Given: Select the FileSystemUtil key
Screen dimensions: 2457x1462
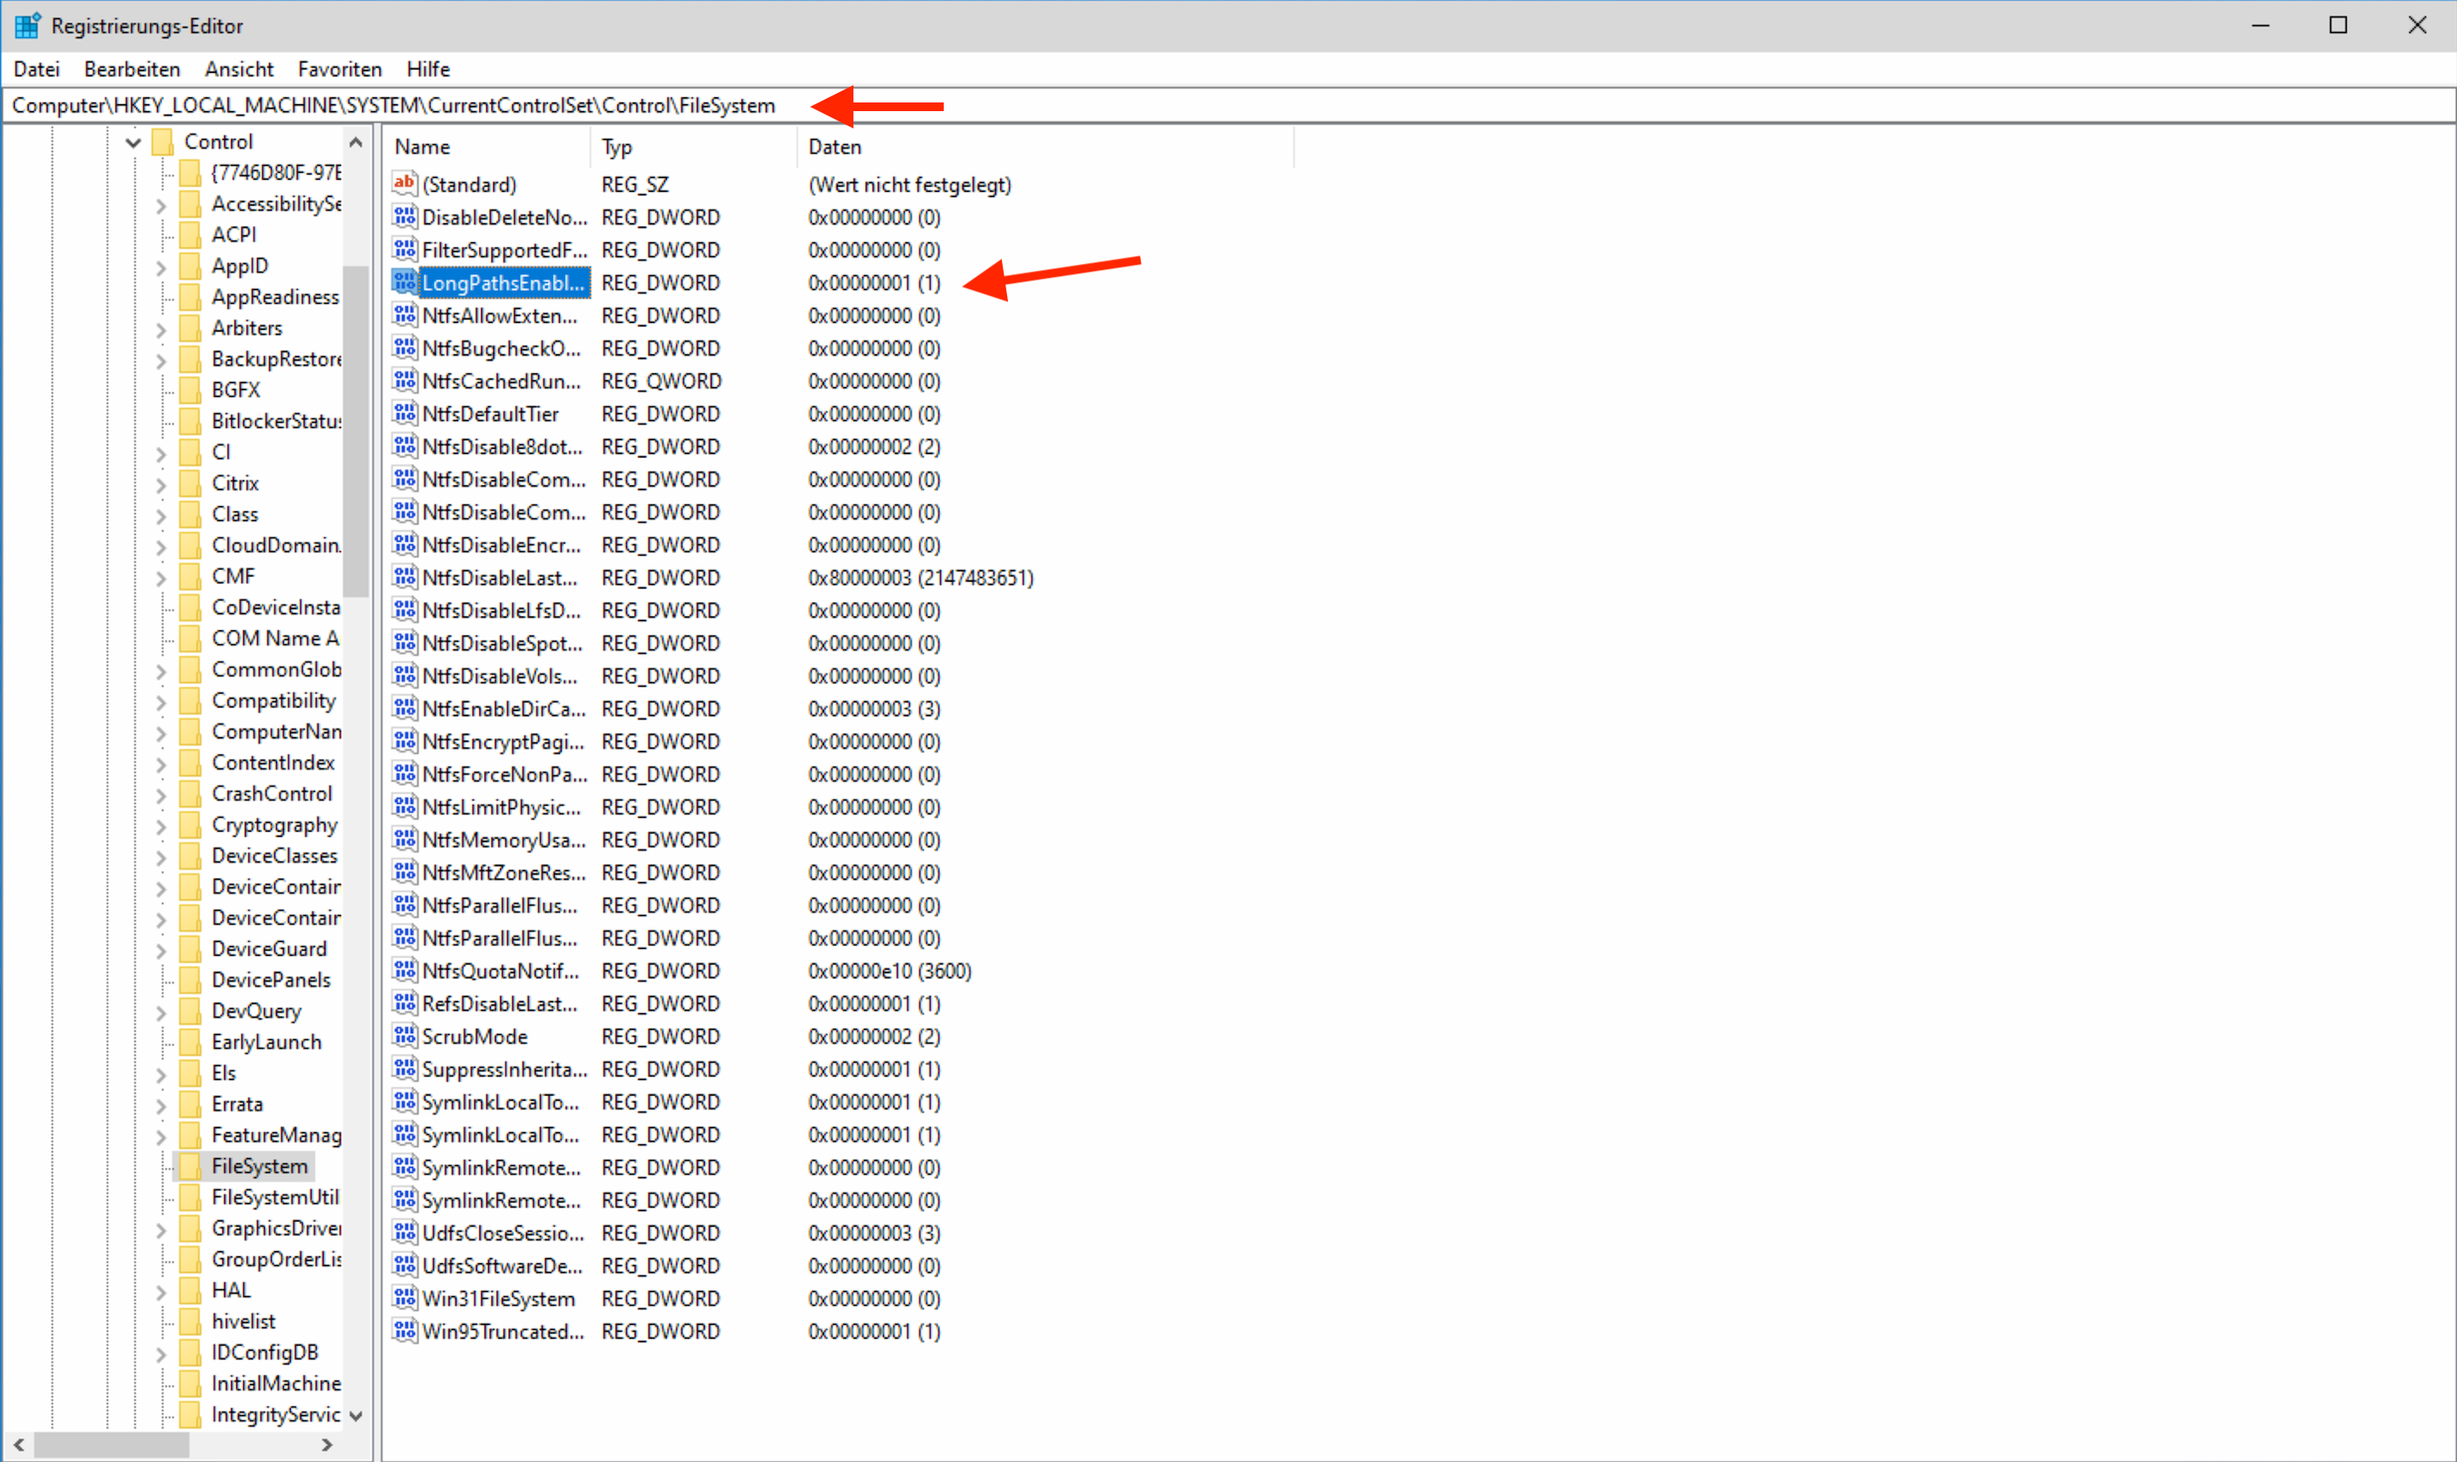Looking at the screenshot, I should tap(275, 1197).
